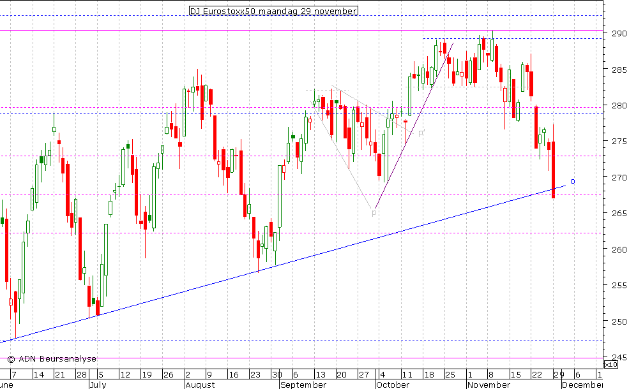Click the 280 price axis label
Image resolution: width=629 pixels, height=389 pixels.
619,105
